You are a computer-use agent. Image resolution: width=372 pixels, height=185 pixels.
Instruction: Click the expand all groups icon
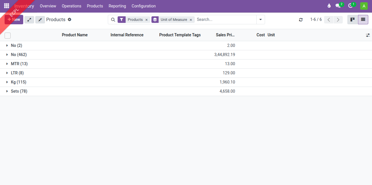pyautogui.click(x=29, y=20)
